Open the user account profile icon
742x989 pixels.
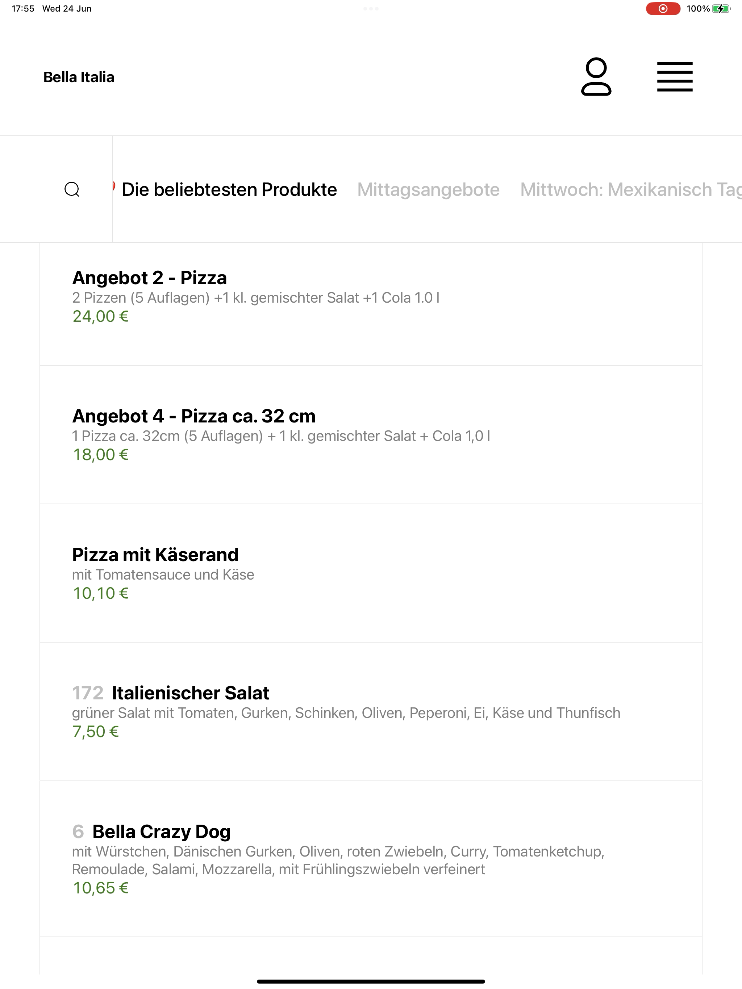click(x=596, y=77)
